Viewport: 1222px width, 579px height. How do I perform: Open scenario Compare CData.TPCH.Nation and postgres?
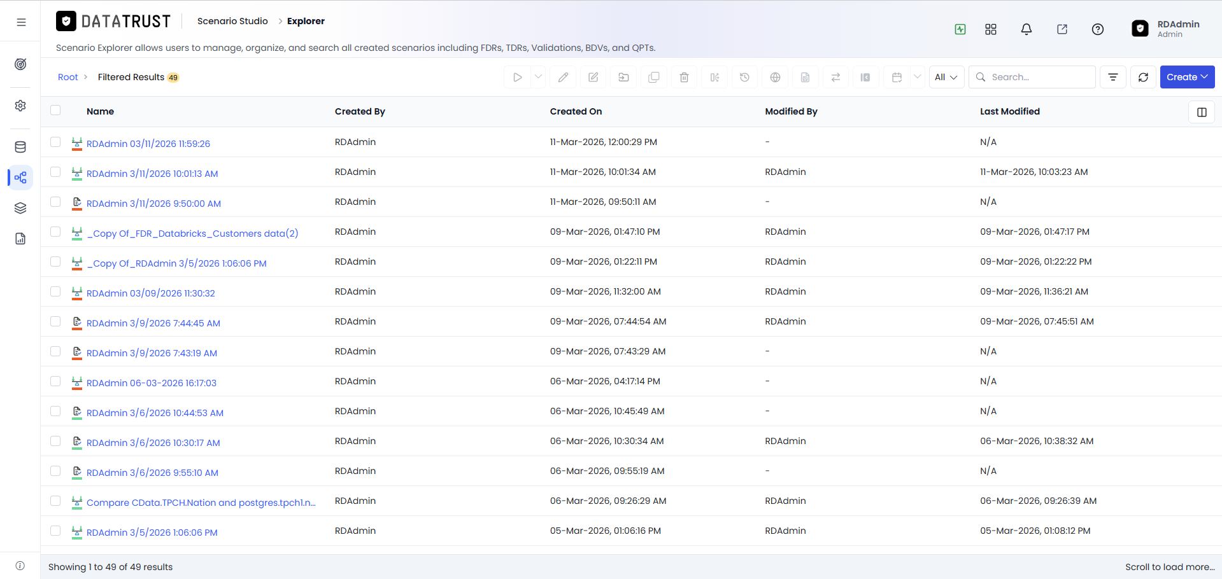201,503
